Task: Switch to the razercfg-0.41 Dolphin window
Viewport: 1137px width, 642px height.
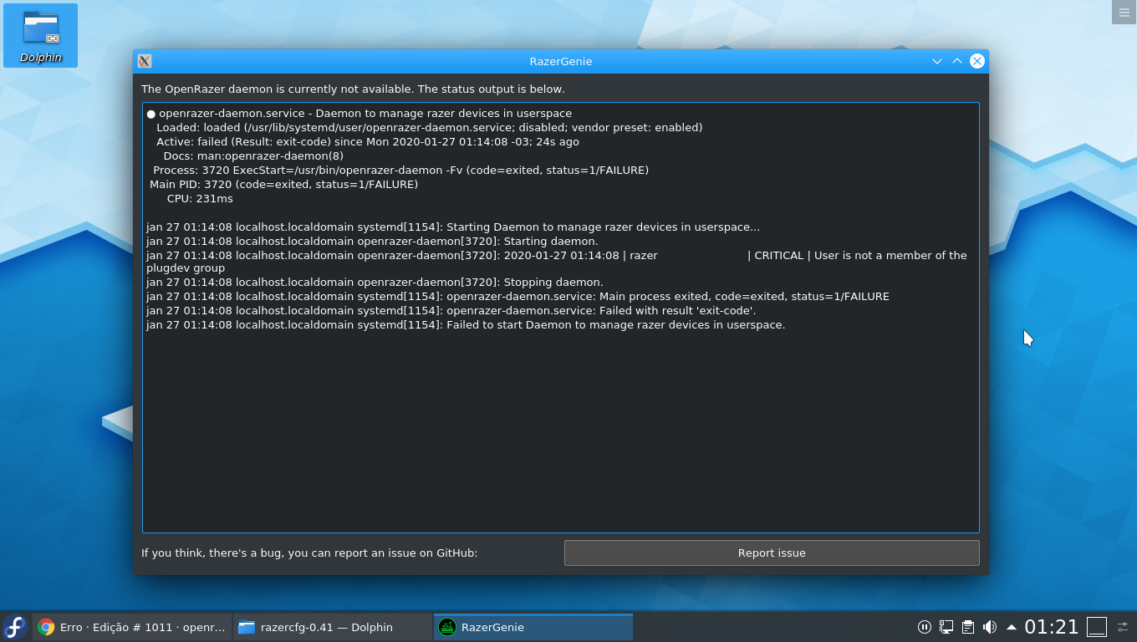Action: point(332,627)
